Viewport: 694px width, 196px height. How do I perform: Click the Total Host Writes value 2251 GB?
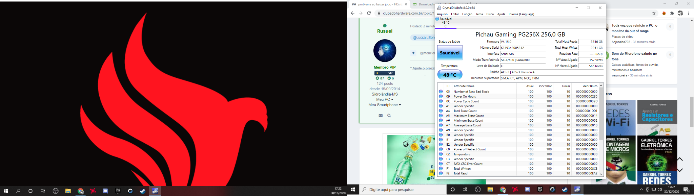pos(591,48)
